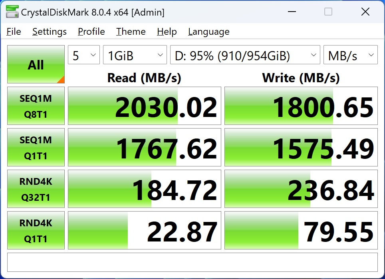Image resolution: width=385 pixels, height=279 pixels.
Task: Minimize the CrystalDiskMark window
Action: pyautogui.click(x=292, y=12)
